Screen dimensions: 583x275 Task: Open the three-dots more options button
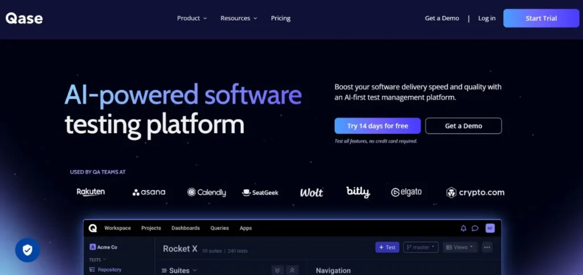coord(487,247)
